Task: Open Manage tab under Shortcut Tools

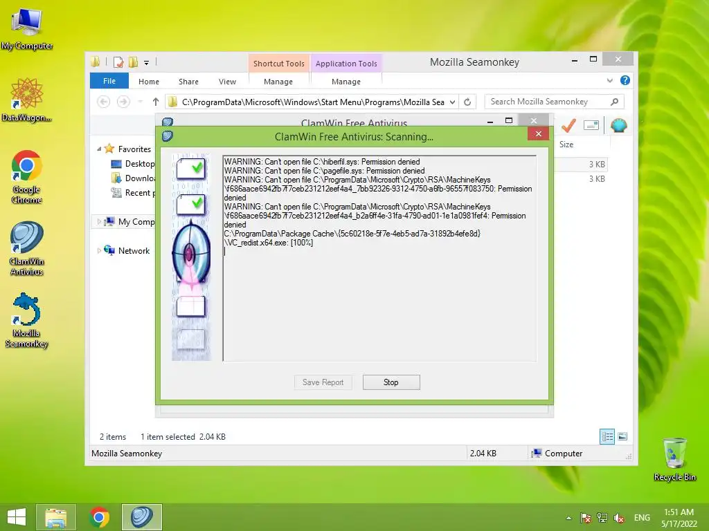Action: coord(278,82)
